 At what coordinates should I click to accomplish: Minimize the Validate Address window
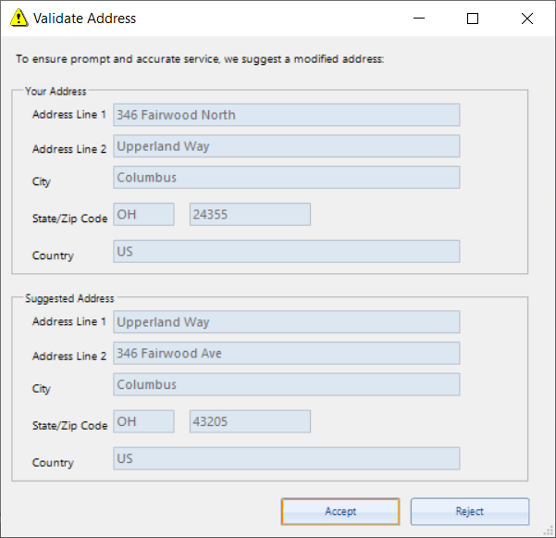419,19
